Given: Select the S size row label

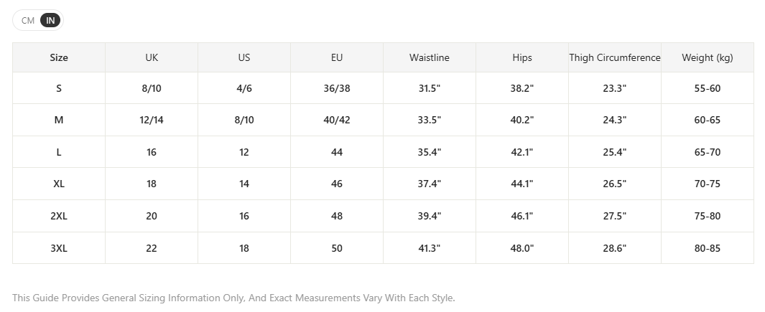Looking at the screenshot, I should click(x=59, y=88).
